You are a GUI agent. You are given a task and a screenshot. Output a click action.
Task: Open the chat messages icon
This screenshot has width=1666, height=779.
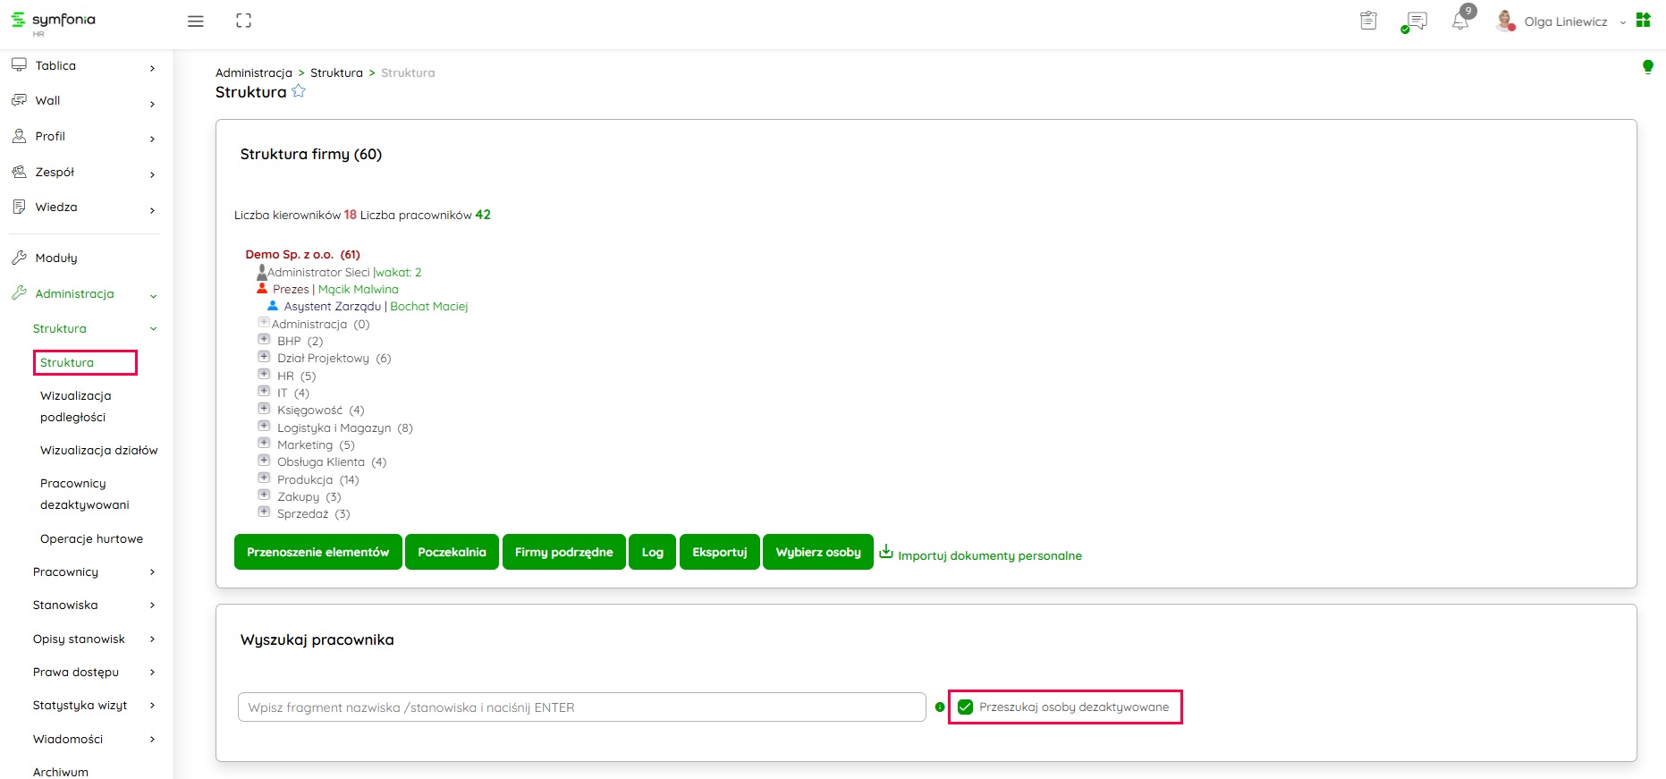tap(1416, 21)
